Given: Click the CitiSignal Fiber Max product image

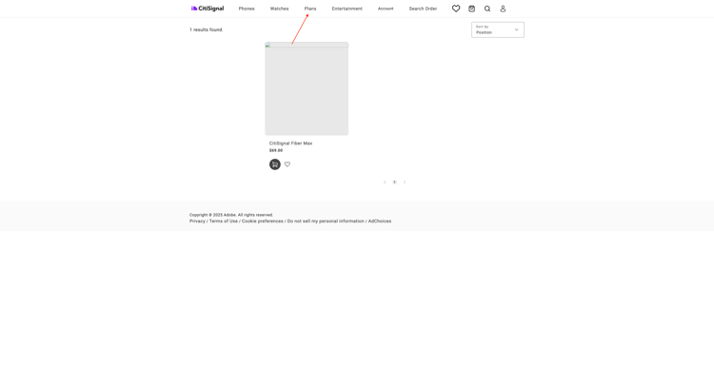Looking at the screenshot, I should (x=307, y=88).
